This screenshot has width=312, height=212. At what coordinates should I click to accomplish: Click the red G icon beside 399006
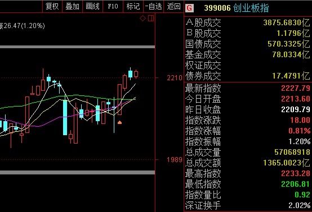(189, 8)
